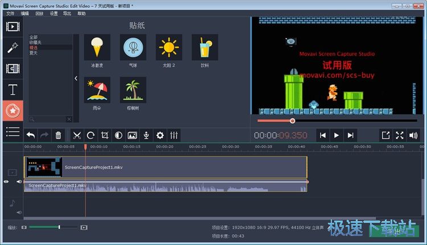Click the video track filmstrip icon
This screenshot has width=427, height=245.
tap(13, 172)
